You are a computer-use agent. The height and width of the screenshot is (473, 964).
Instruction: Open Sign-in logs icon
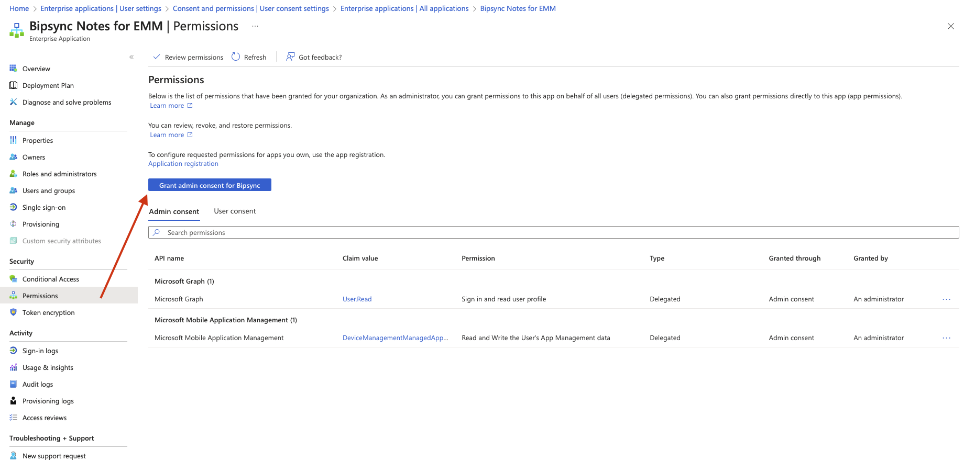pyautogui.click(x=13, y=351)
